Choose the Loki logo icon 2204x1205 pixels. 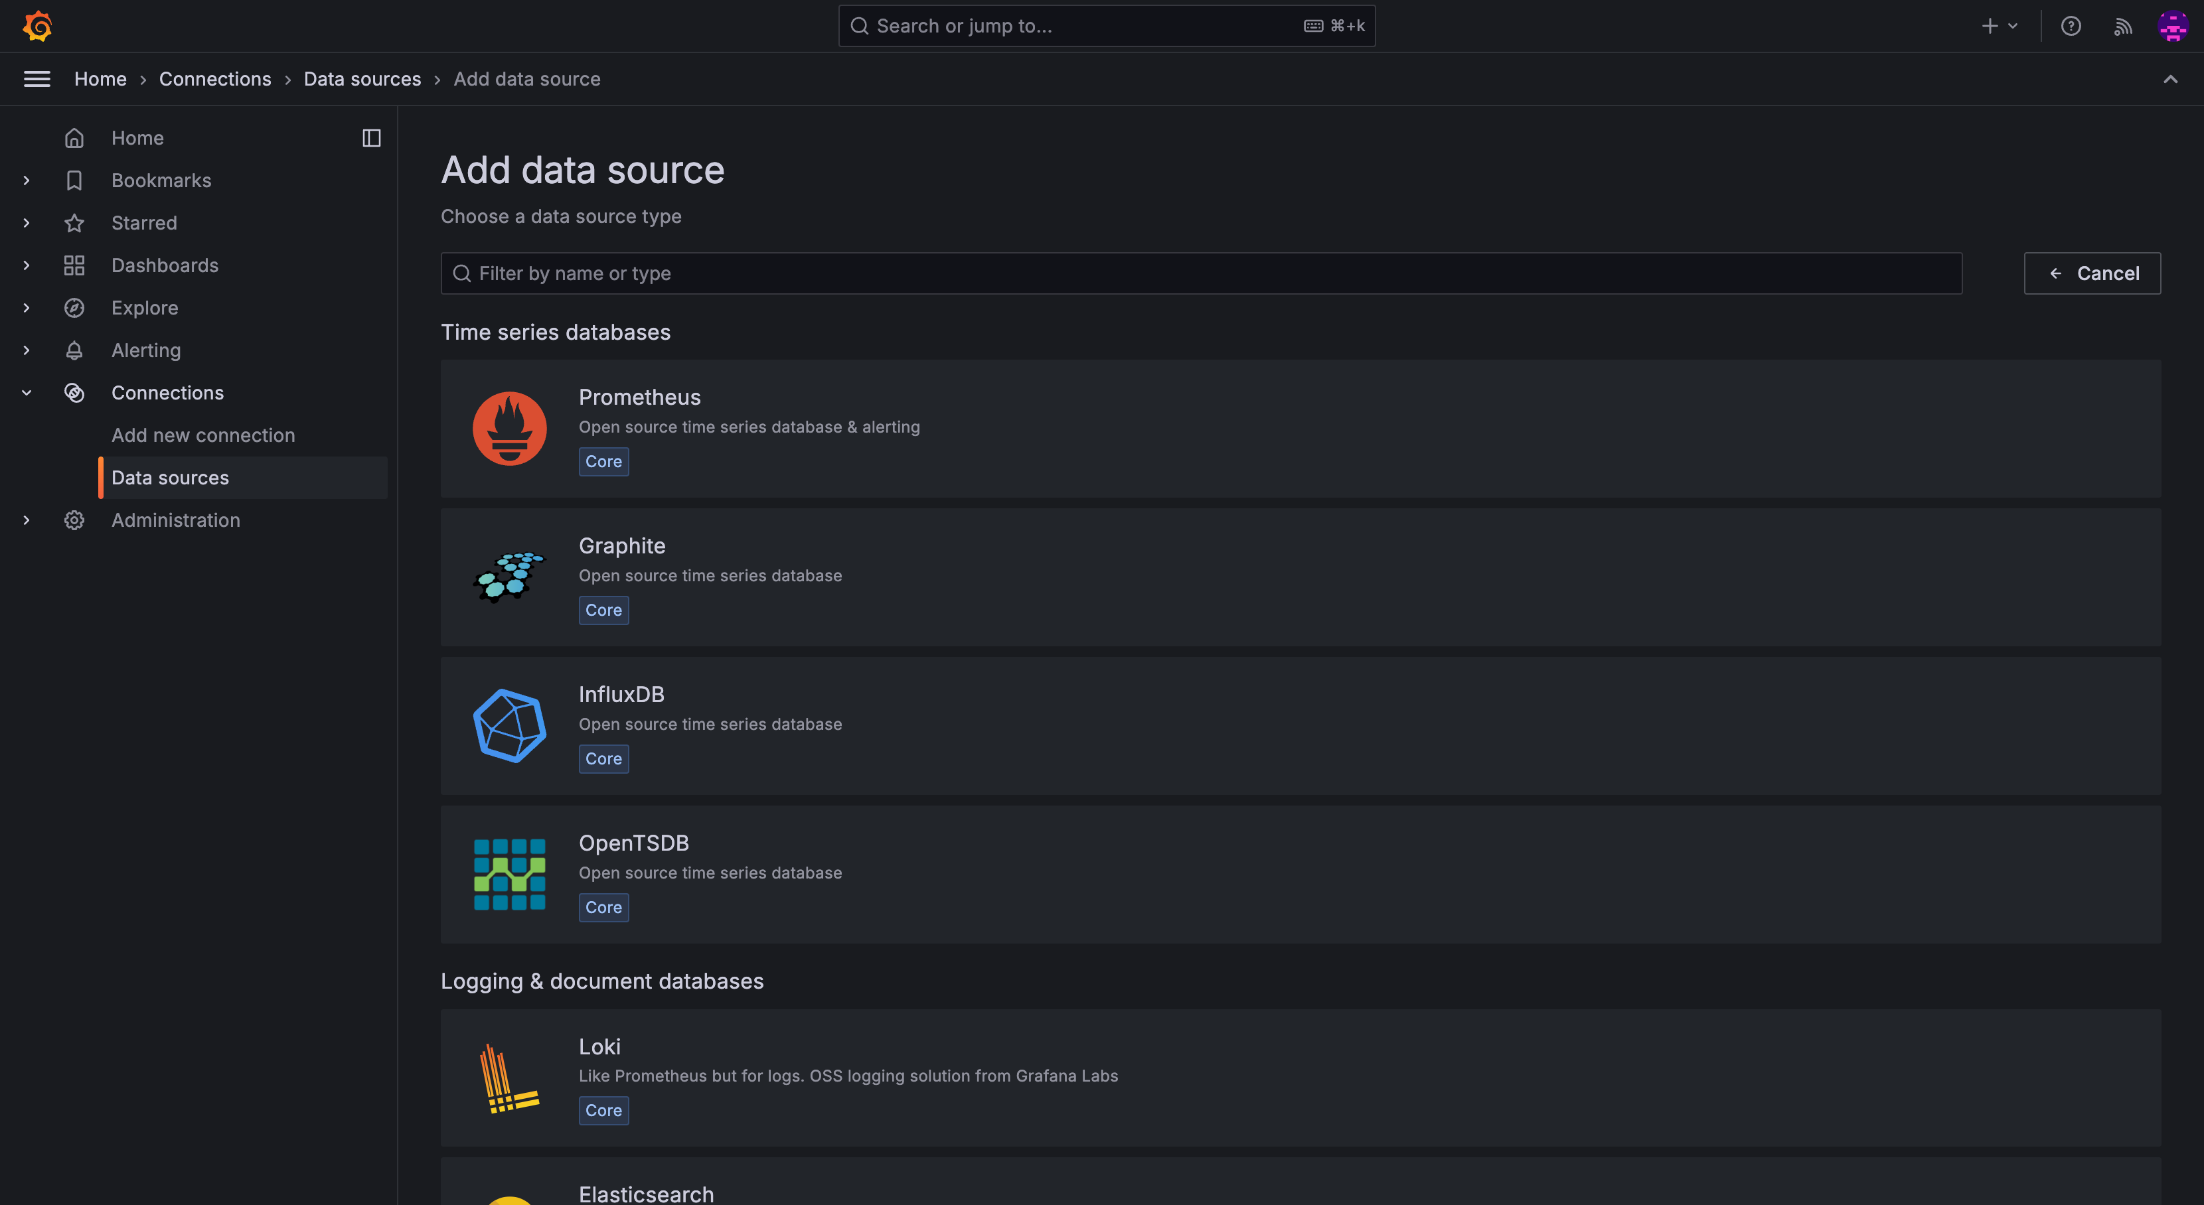coord(509,1078)
